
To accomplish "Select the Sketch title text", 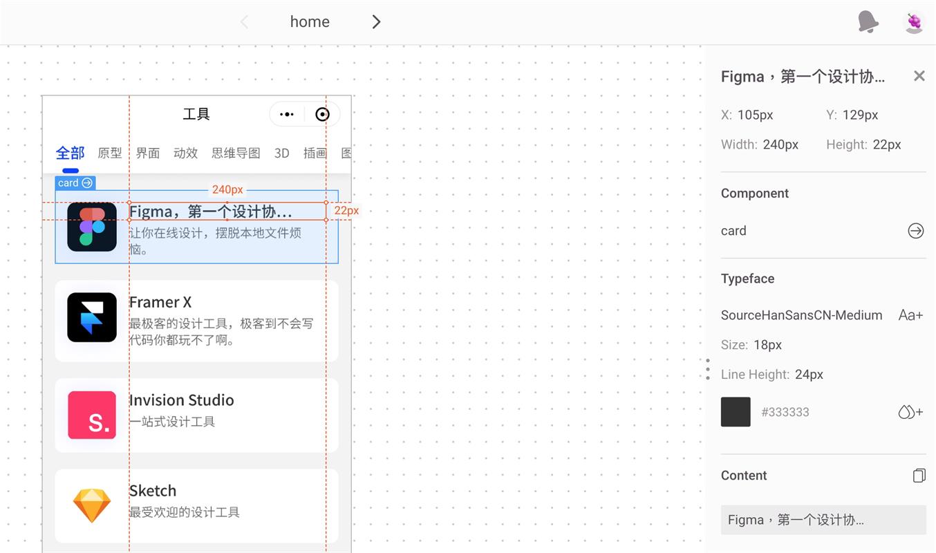I will coord(153,491).
